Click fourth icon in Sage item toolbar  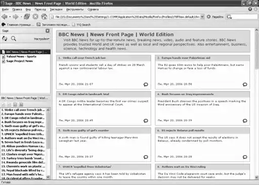coord(21,105)
